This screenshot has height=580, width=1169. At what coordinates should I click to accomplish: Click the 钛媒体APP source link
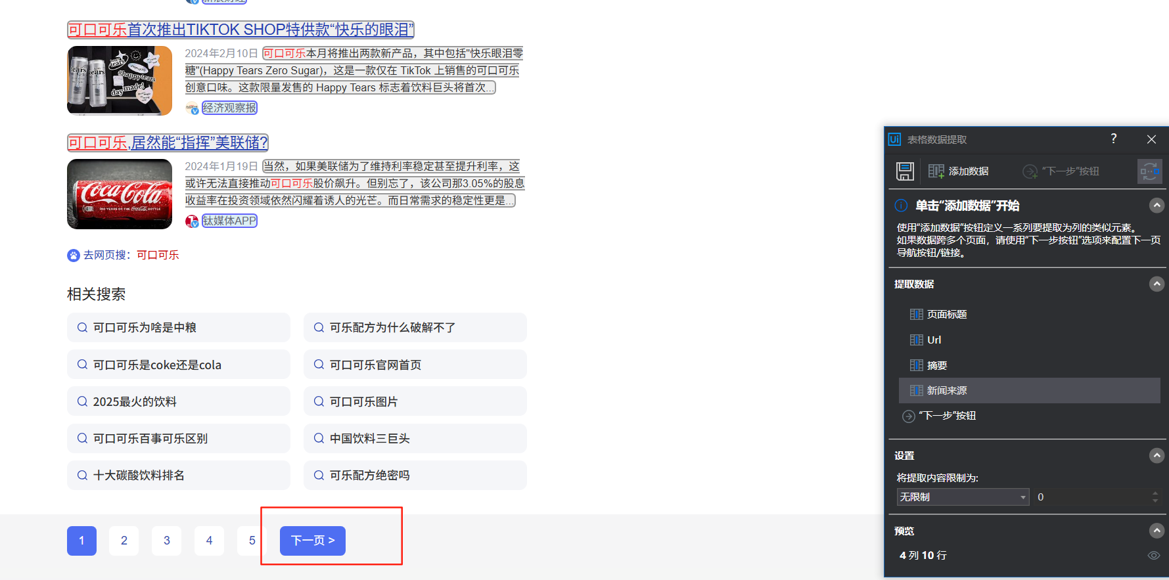(229, 221)
